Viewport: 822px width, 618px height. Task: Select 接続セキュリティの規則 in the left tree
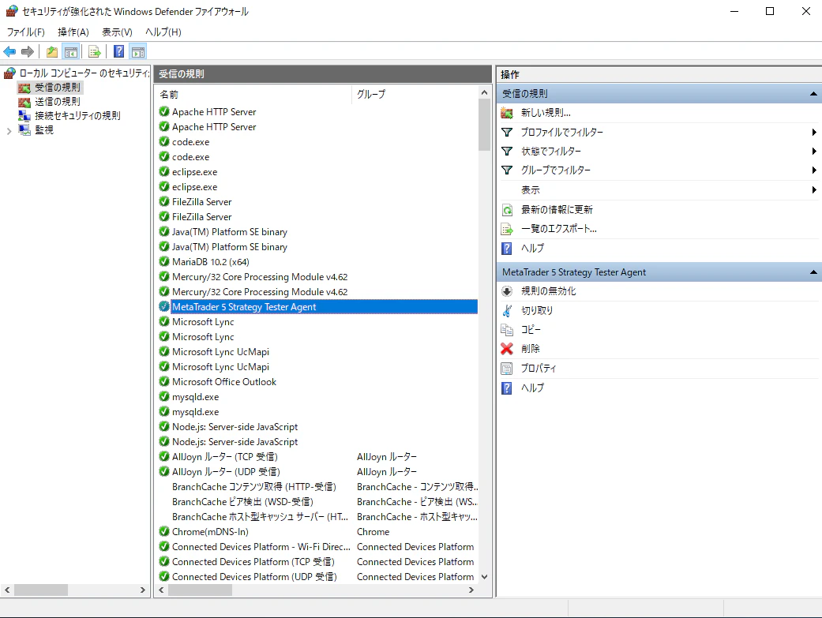coord(77,115)
